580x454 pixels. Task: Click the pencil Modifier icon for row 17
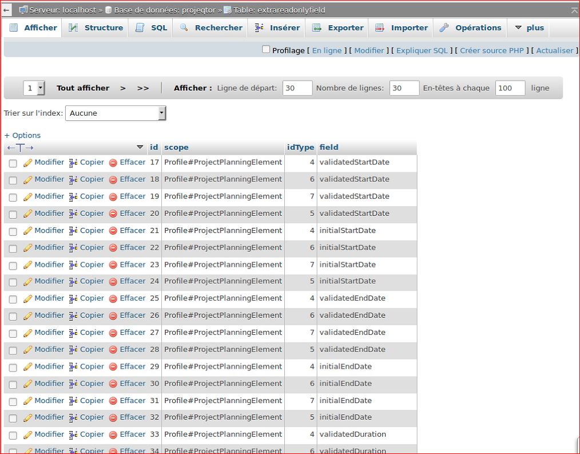click(27, 163)
